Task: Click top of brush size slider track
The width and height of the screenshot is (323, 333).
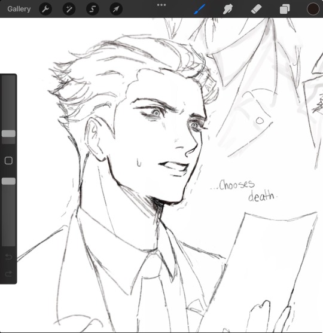Action: pos(8,78)
